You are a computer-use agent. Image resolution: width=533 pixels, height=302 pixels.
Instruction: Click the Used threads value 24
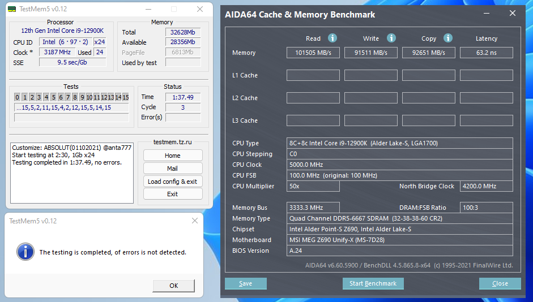click(x=100, y=52)
